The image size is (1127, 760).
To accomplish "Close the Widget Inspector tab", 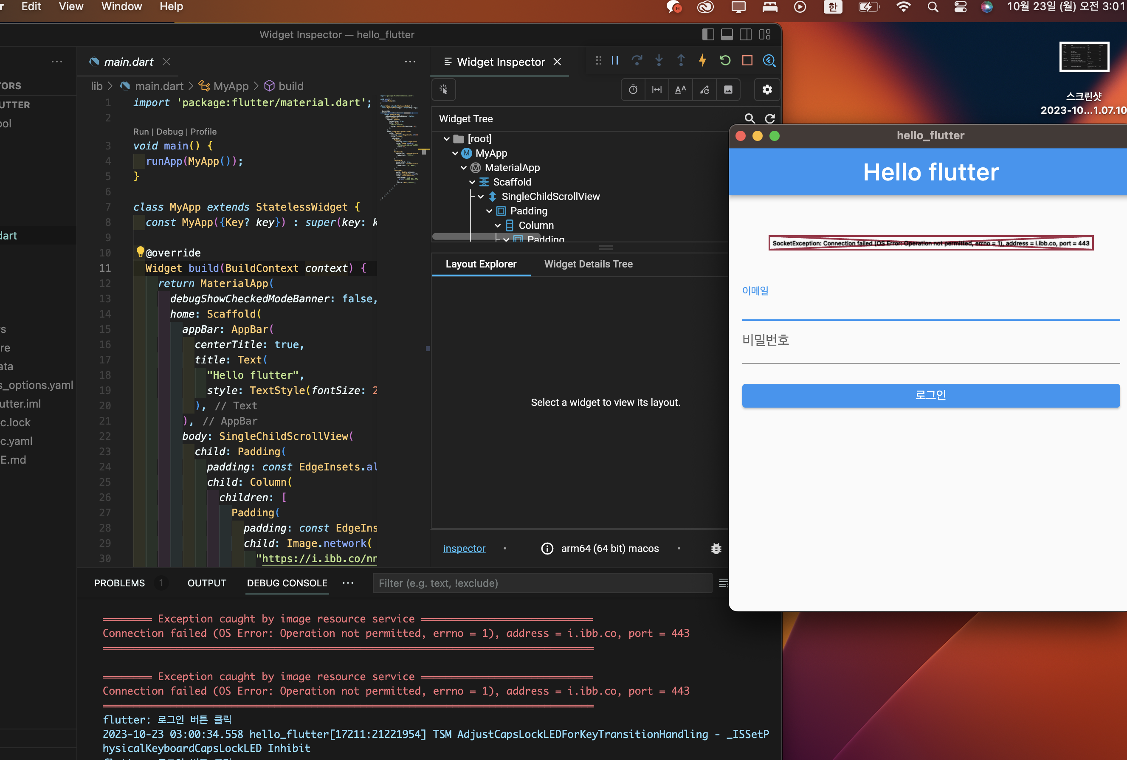I will [x=558, y=62].
